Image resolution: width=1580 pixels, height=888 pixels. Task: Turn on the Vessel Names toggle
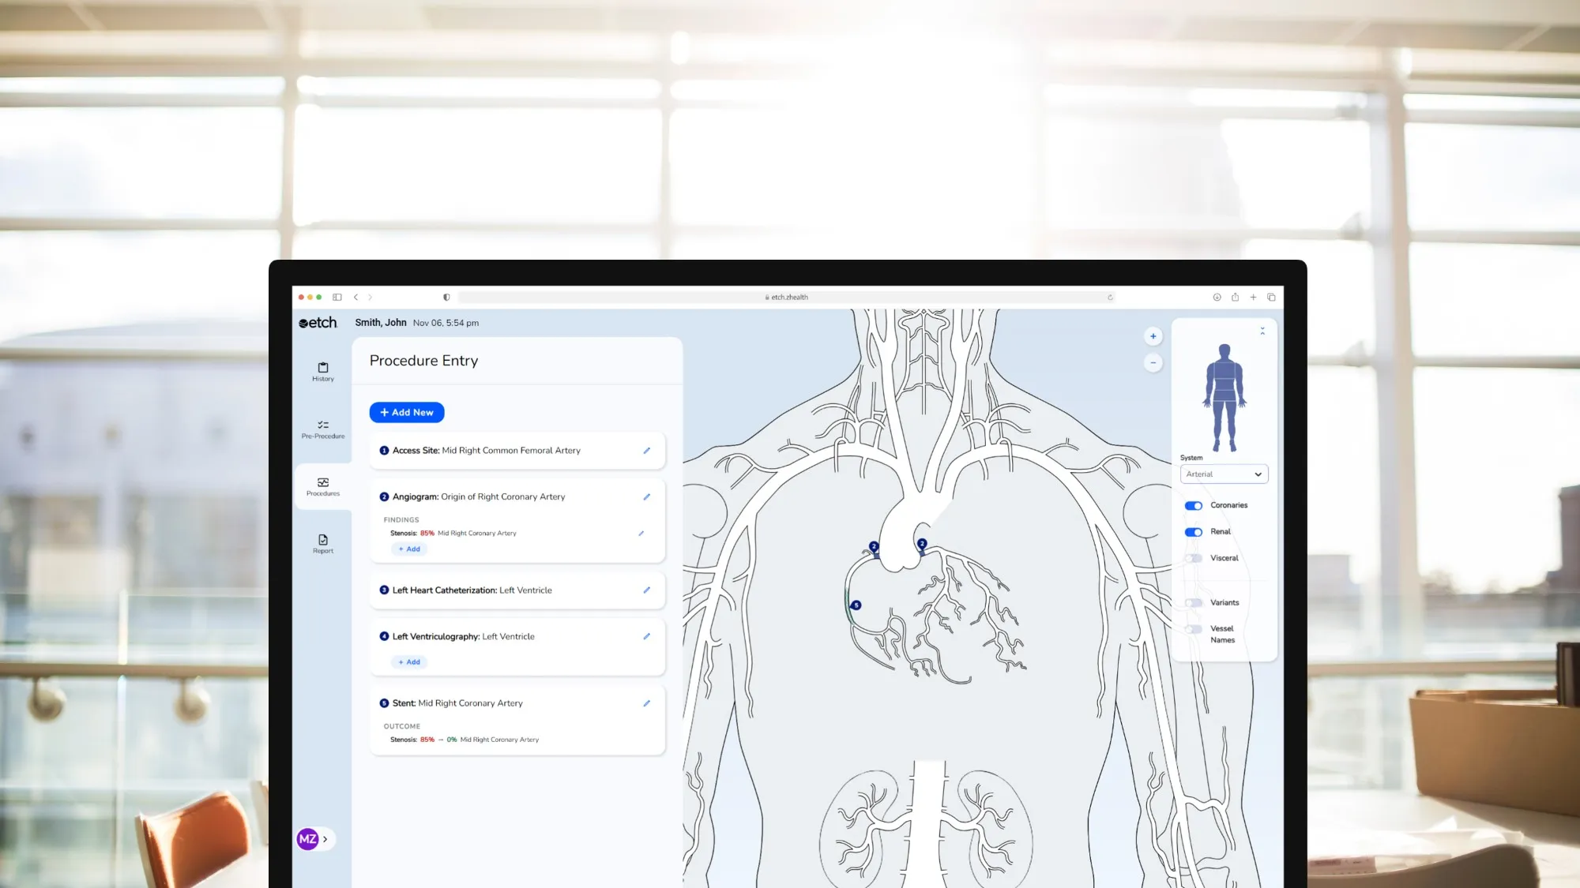pos(1193,629)
